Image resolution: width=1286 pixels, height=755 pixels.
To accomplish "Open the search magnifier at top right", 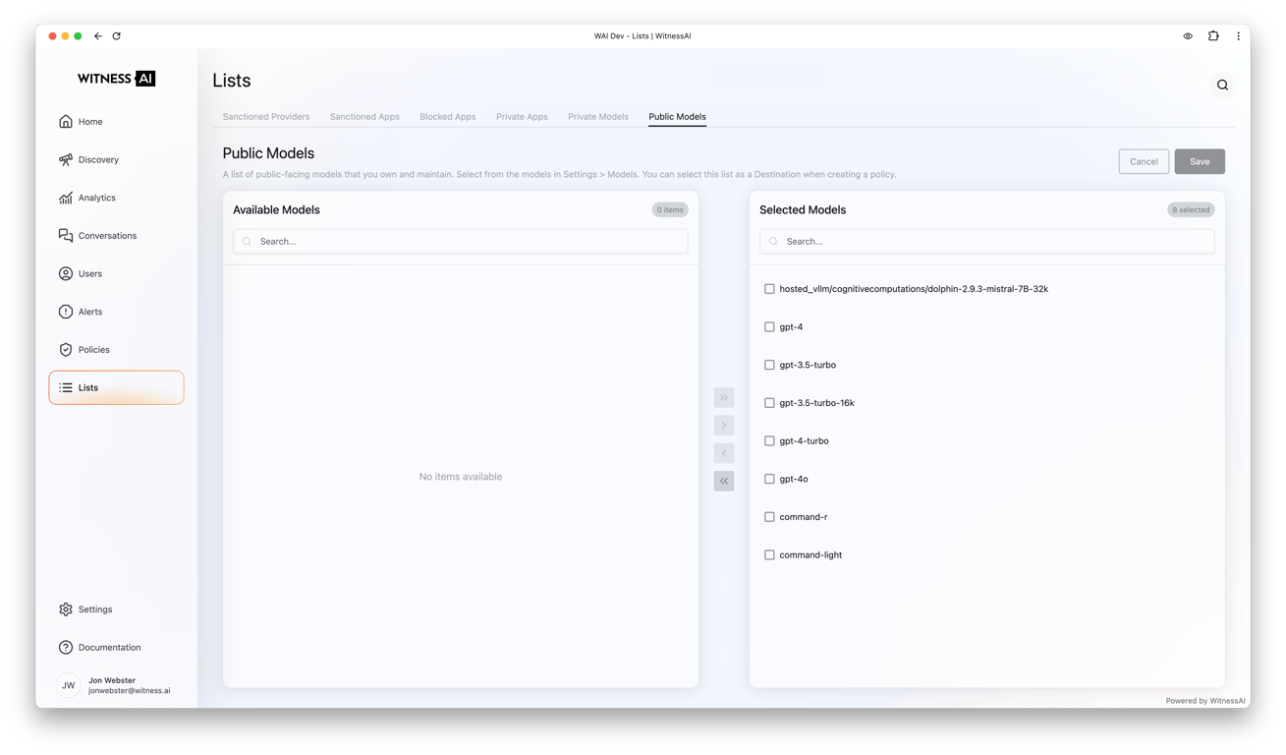I will click(x=1222, y=86).
